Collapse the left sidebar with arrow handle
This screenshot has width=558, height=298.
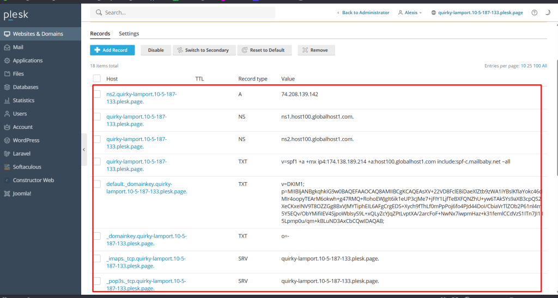(84, 149)
